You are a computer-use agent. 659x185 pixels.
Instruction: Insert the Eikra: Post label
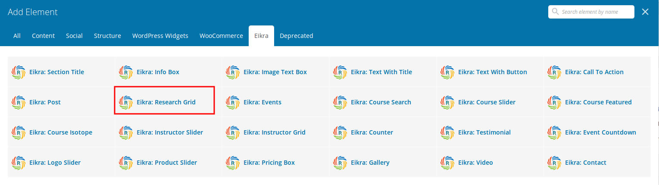[45, 102]
